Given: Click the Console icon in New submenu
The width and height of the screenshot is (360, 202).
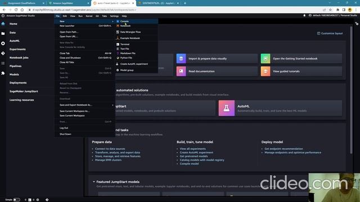Looking at the screenshot, I should pos(118,21).
